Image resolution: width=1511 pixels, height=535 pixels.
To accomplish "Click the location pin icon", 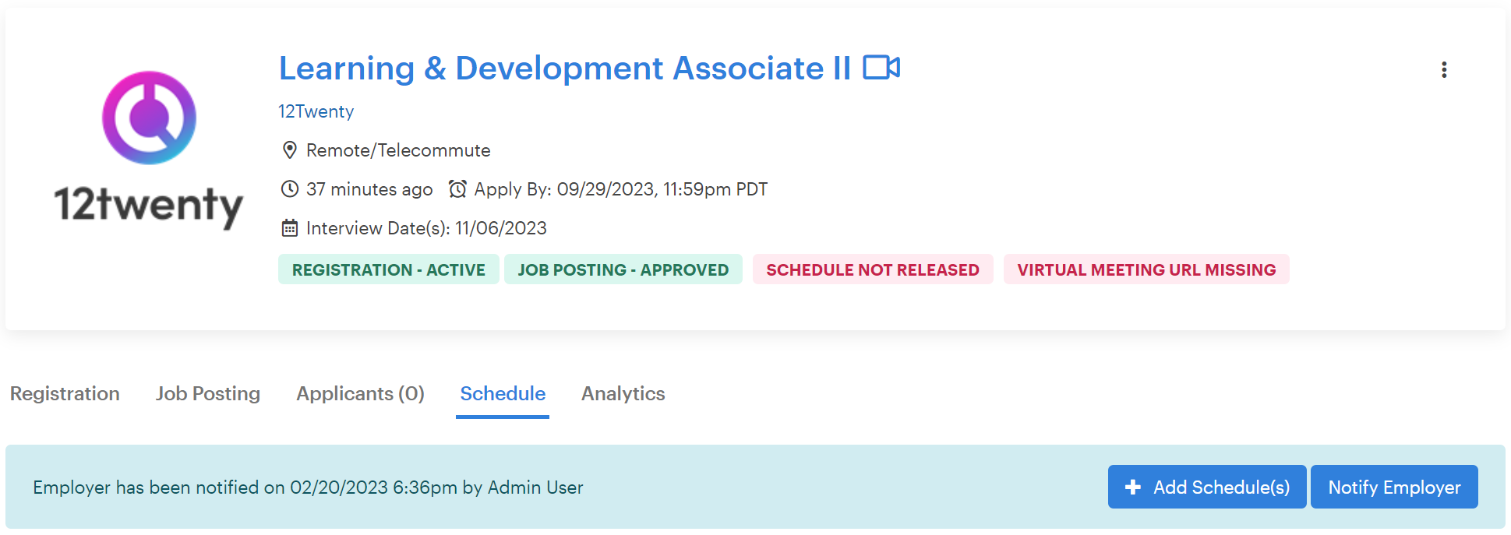I will [290, 150].
